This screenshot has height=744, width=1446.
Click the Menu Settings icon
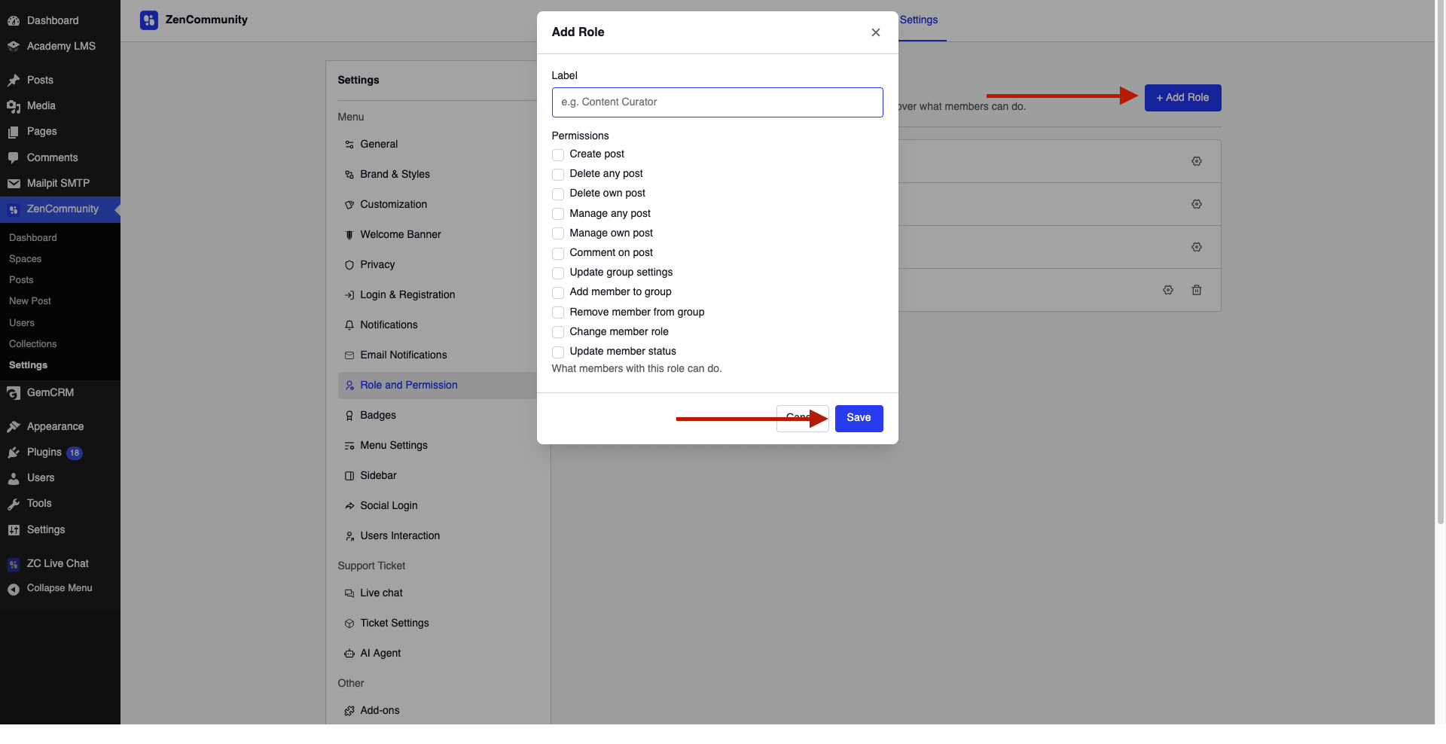click(349, 446)
